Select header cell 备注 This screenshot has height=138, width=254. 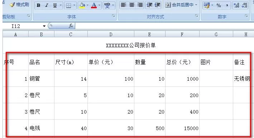click(x=244, y=62)
